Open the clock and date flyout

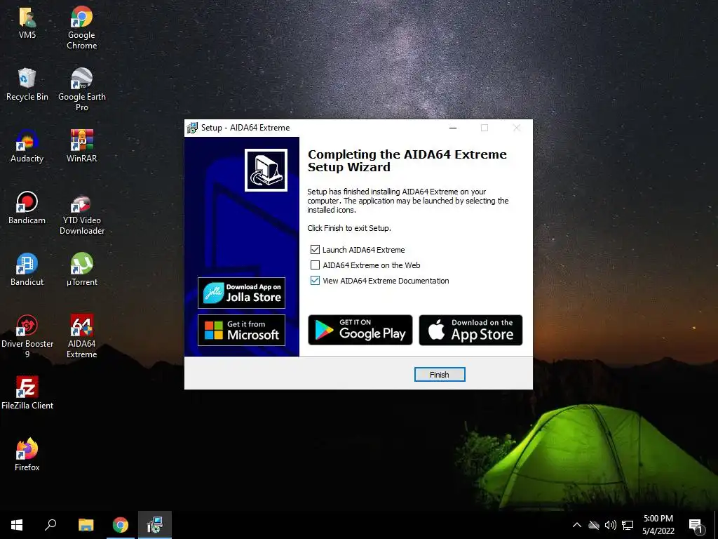(658, 525)
